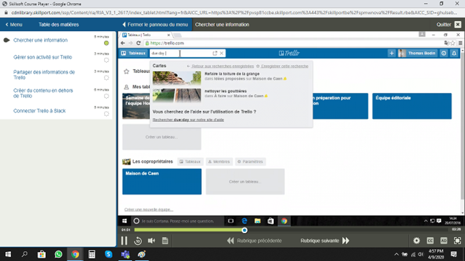The width and height of the screenshot is (465, 261).
Task: Expand system tray hidden icons chevron
Action: [x=396, y=254]
